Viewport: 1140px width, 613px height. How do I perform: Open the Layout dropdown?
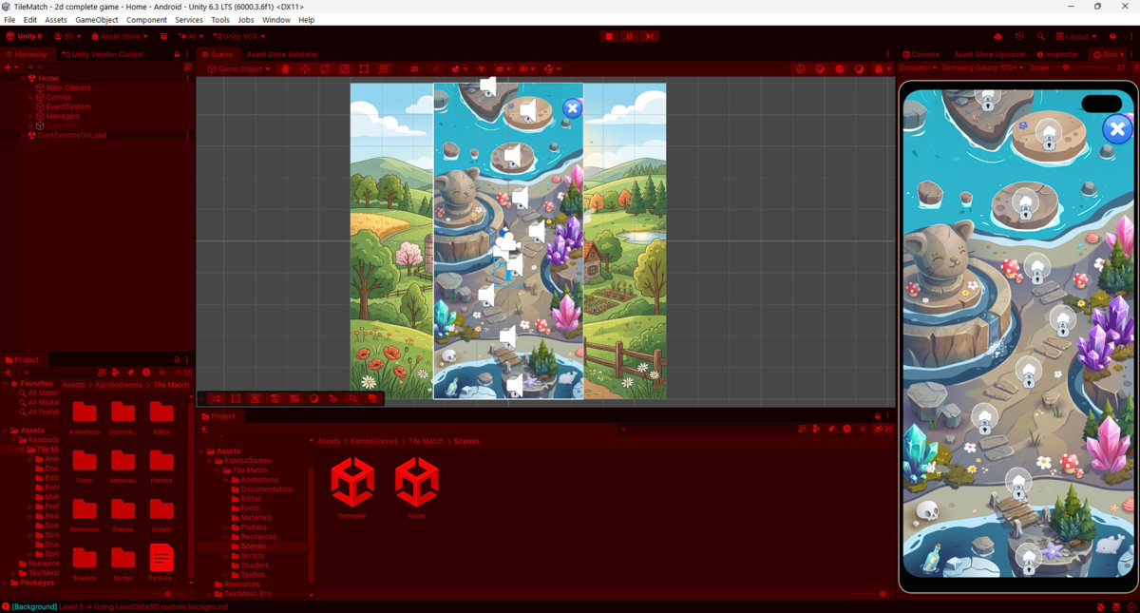click(x=1076, y=36)
